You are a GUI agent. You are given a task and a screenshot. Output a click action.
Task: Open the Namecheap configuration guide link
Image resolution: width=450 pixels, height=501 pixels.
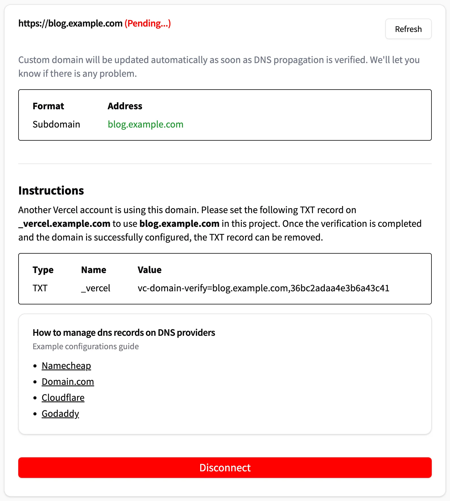point(66,365)
